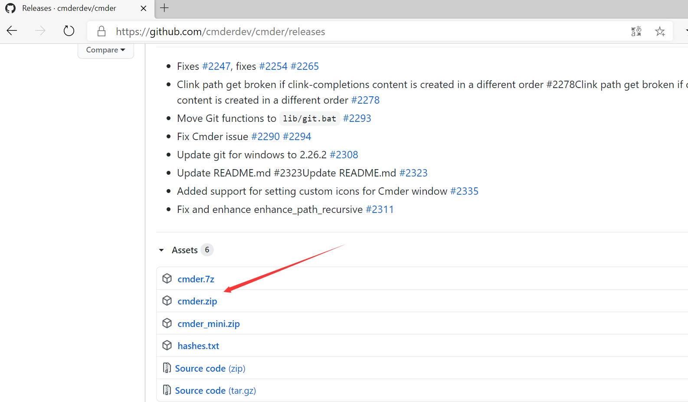Go back to the previous page
688x402 pixels.
click(x=12, y=31)
